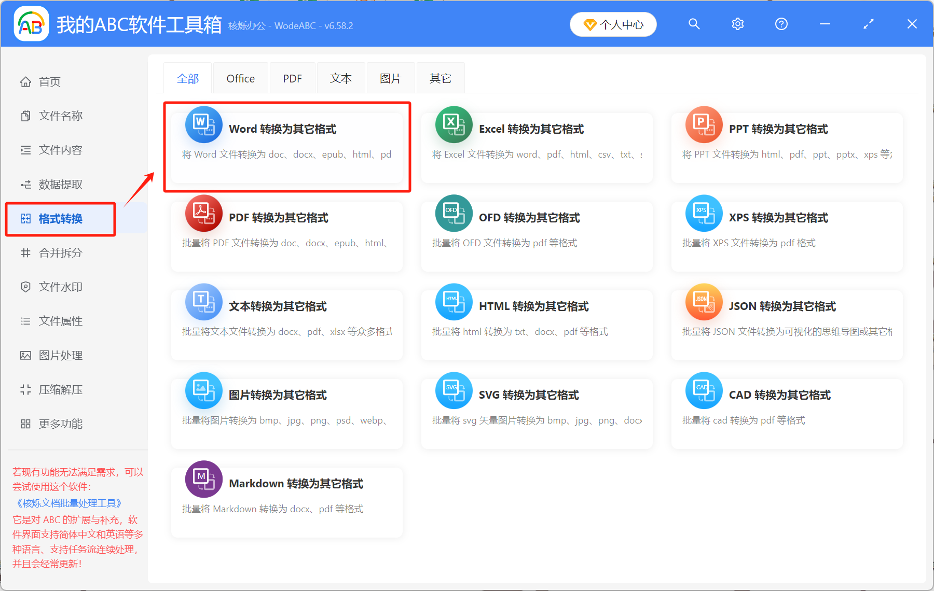Screen dimensions: 934x591
Task: Open 个人中心
Action: (x=613, y=24)
